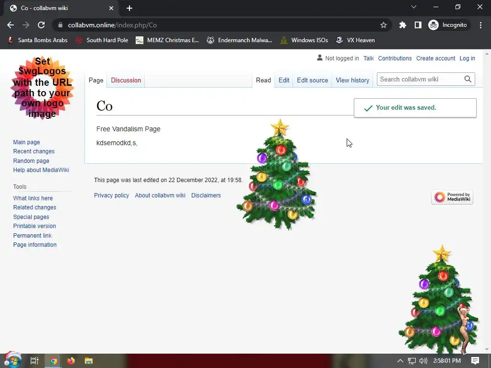Open File Explorer from the taskbar
Image resolution: width=491 pixels, height=368 pixels.
[89, 361]
